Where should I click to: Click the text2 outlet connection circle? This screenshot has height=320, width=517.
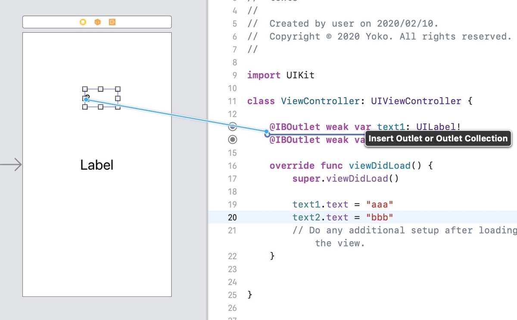[x=233, y=139]
